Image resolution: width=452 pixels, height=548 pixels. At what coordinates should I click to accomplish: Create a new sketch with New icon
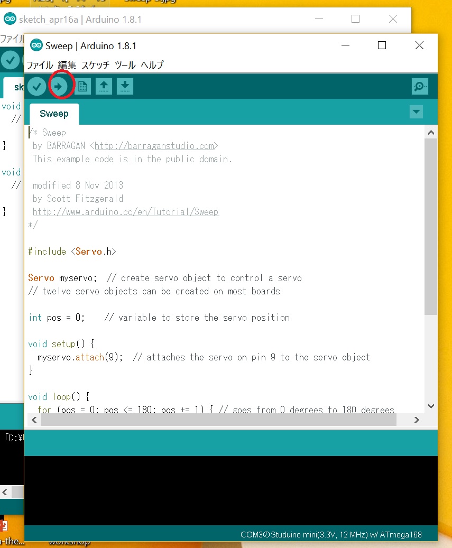[x=82, y=86]
